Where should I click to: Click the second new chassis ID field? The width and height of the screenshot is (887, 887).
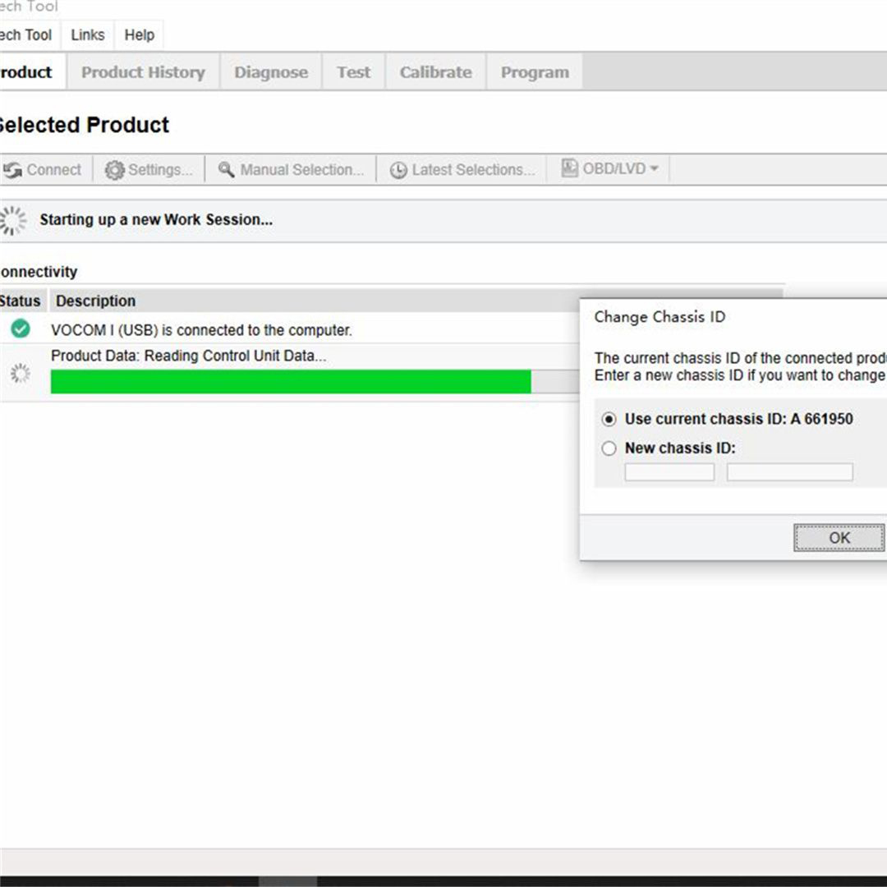coord(790,471)
